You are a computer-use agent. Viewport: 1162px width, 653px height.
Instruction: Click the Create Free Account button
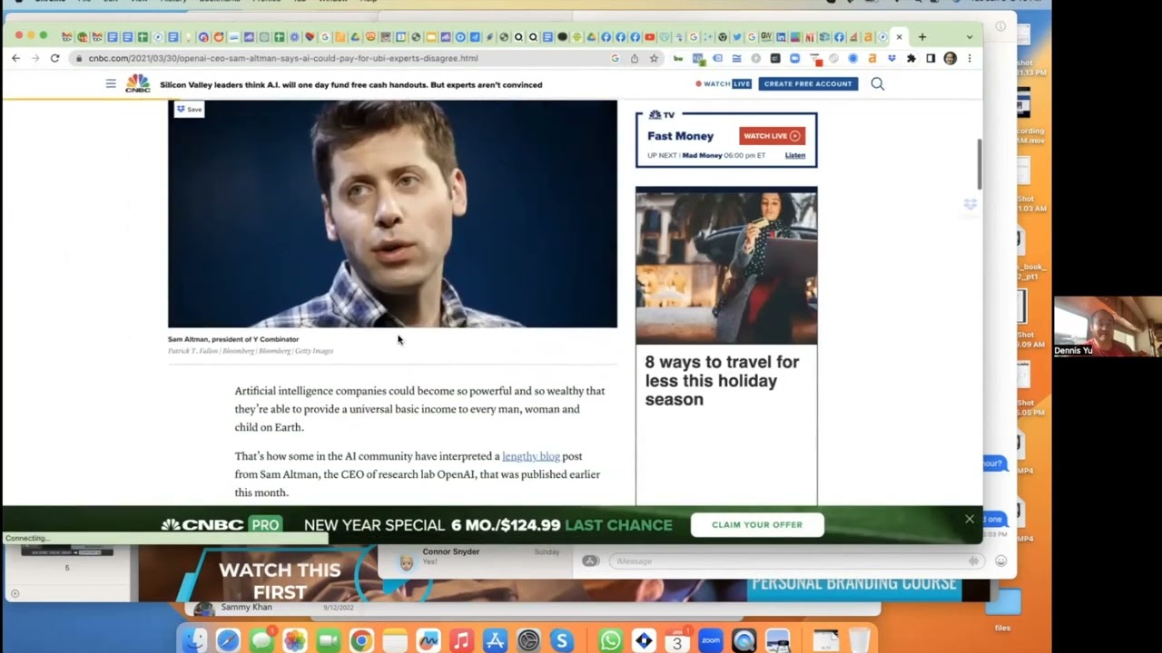tap(807, 83)
